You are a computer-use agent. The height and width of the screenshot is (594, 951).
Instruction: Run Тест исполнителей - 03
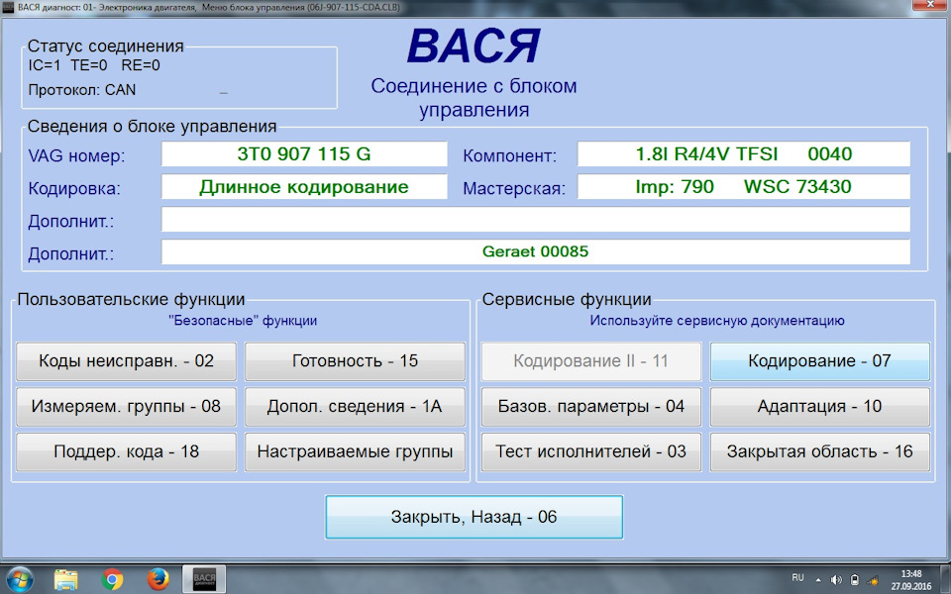590,451
